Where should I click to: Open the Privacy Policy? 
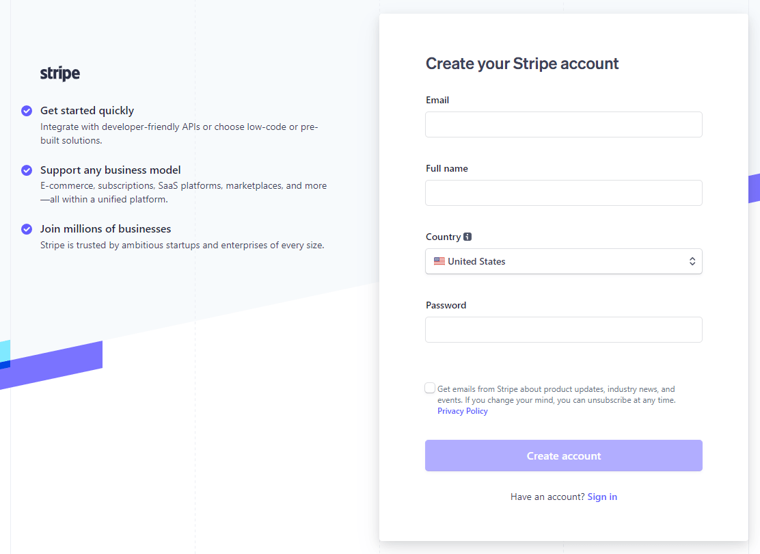click(x=462, y=410)
